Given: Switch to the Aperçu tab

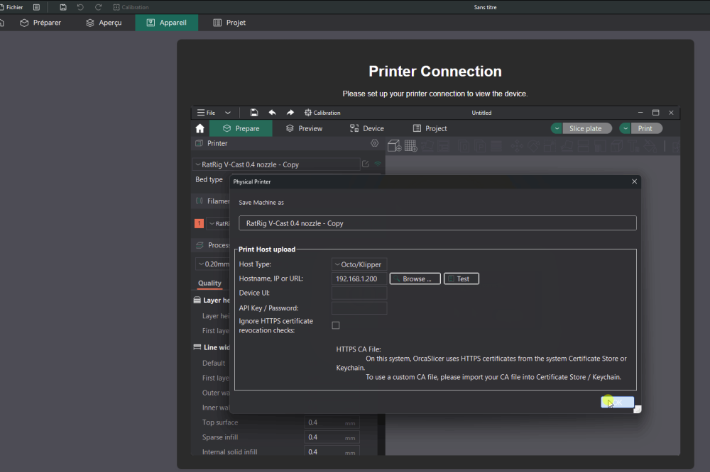Looking at the screenshot, I should coord(104,23).
